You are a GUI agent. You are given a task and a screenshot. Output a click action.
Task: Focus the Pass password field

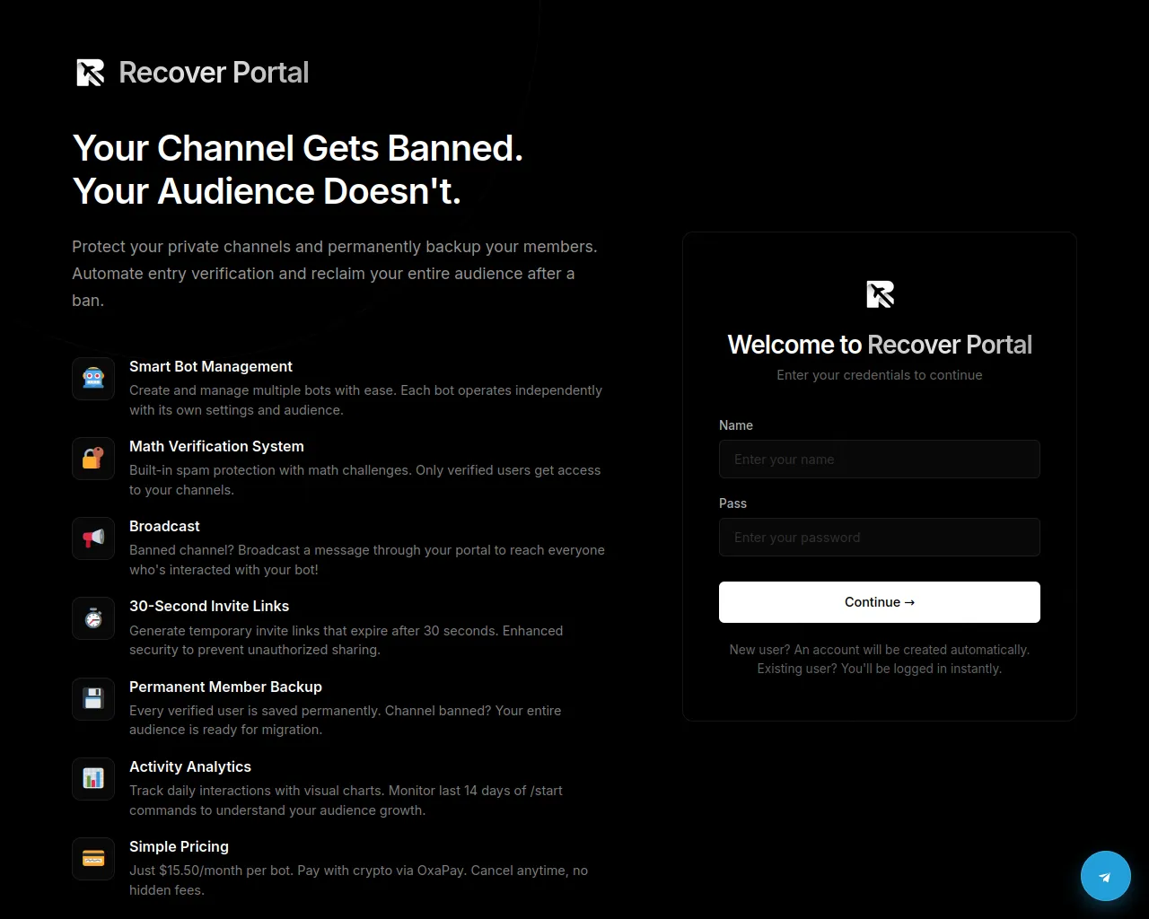click(880, 538)
